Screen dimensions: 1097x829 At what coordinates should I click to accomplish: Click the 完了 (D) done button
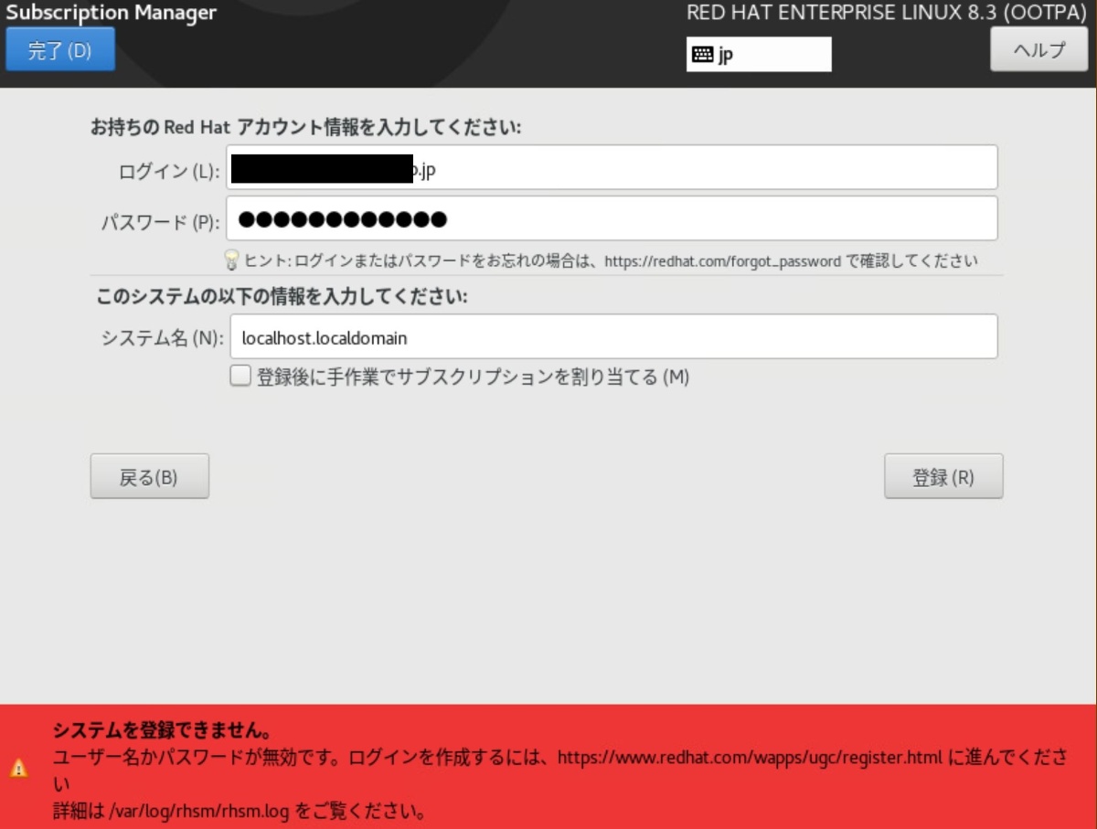click(60, 48)
